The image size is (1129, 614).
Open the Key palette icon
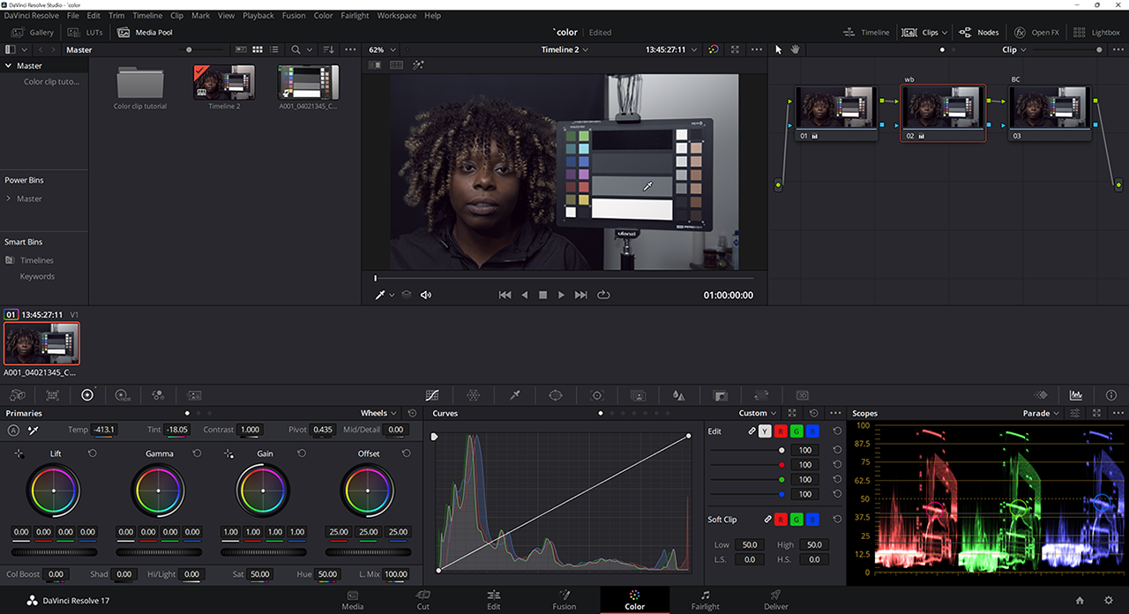click(x=721, y=395)
